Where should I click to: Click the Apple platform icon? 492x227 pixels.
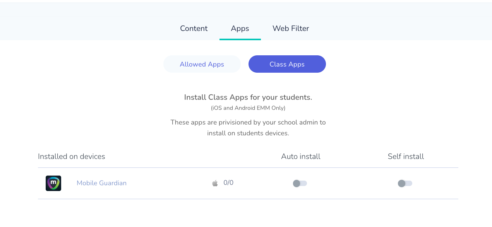pyautogui.click(x=215, y=183)
